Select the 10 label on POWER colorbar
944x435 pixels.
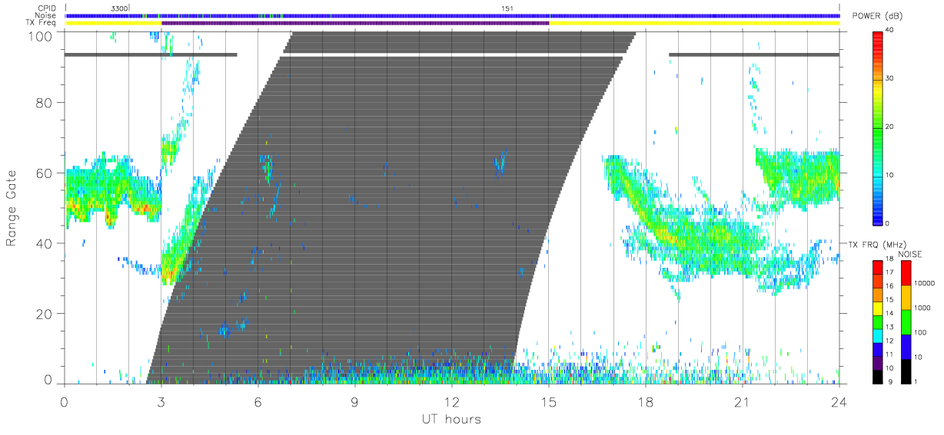(x=891, y=175)
